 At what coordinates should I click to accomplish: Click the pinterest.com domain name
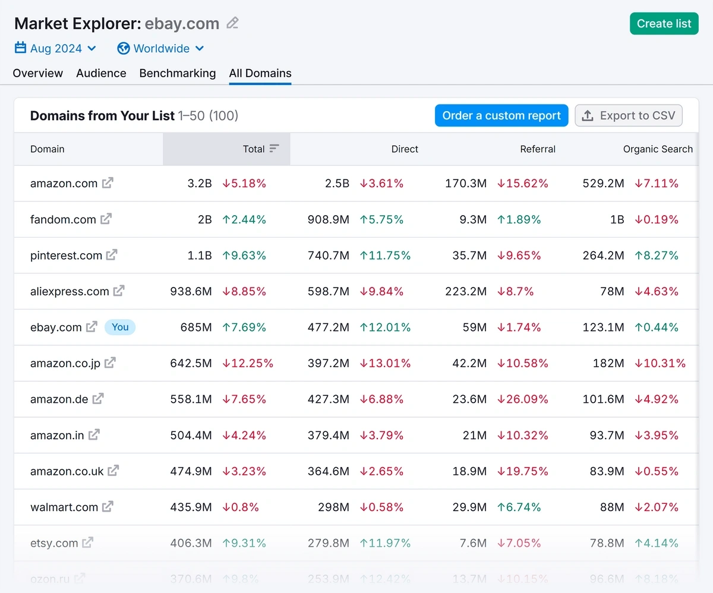(66, 256)
